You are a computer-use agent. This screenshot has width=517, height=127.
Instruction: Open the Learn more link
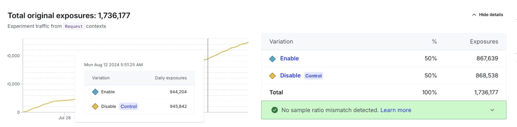(396, 110)
